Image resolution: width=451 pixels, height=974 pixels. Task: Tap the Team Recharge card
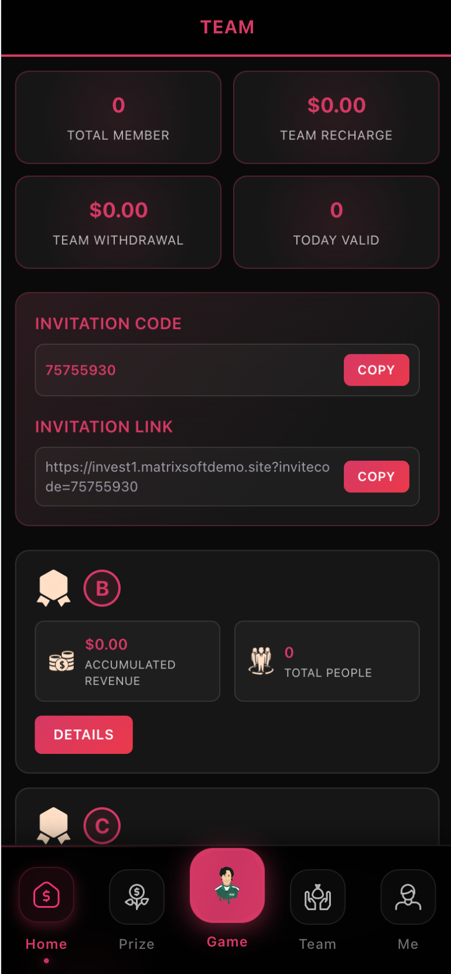coord(336,117)
